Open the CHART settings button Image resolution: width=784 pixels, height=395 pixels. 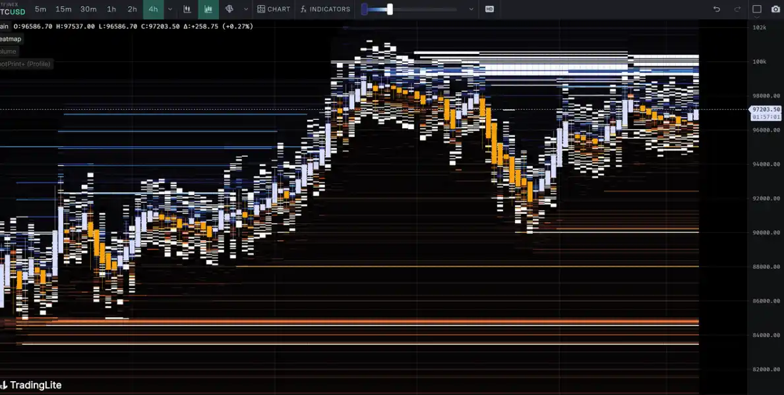[x=274, y=9]
